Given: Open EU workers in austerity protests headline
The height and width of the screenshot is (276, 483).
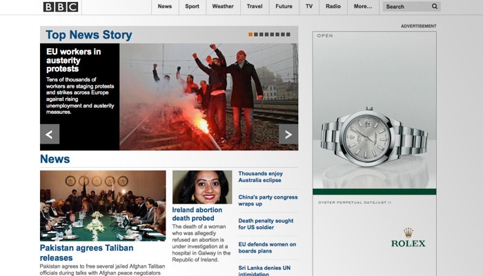Looking at the screenshot, I should click(x=74, y=60).
